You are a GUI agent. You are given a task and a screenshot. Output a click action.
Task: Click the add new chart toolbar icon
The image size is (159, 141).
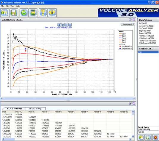(4, 13)
